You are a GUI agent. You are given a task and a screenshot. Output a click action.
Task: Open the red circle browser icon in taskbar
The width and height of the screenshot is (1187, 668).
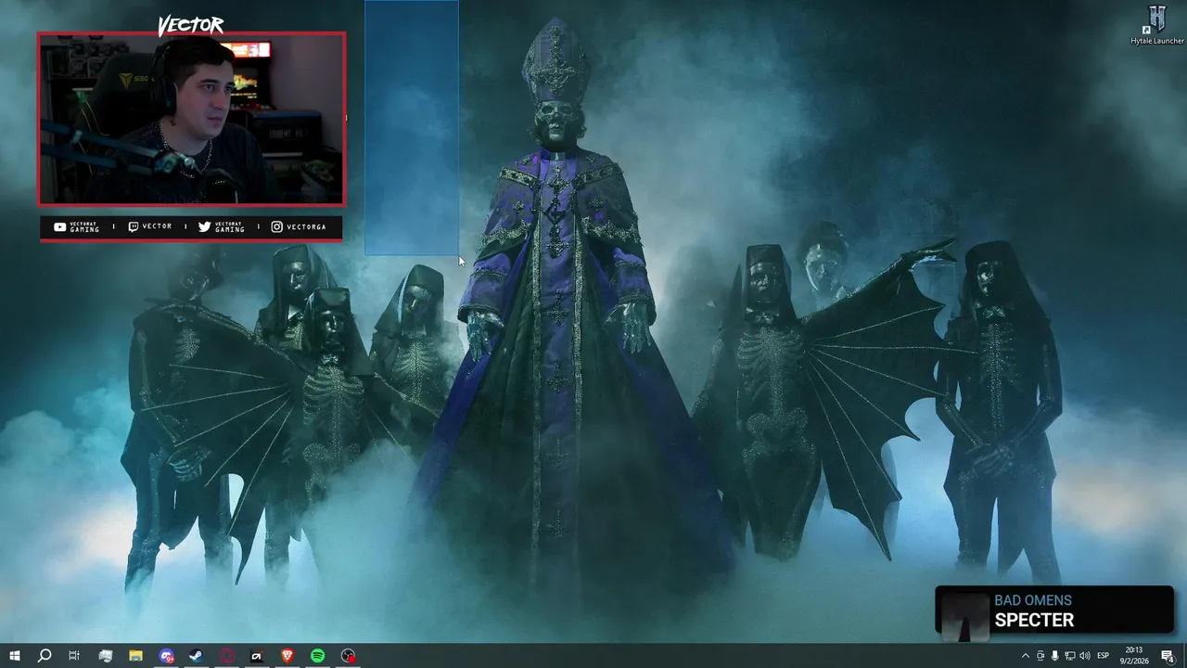click(x=227, y=656)
